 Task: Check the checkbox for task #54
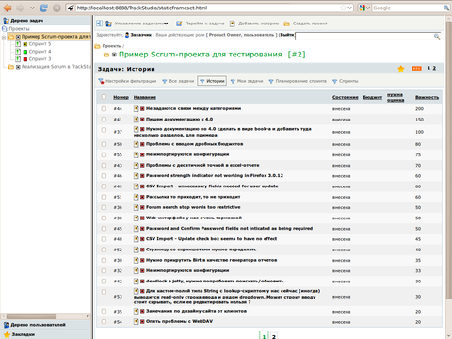(104, 321)
